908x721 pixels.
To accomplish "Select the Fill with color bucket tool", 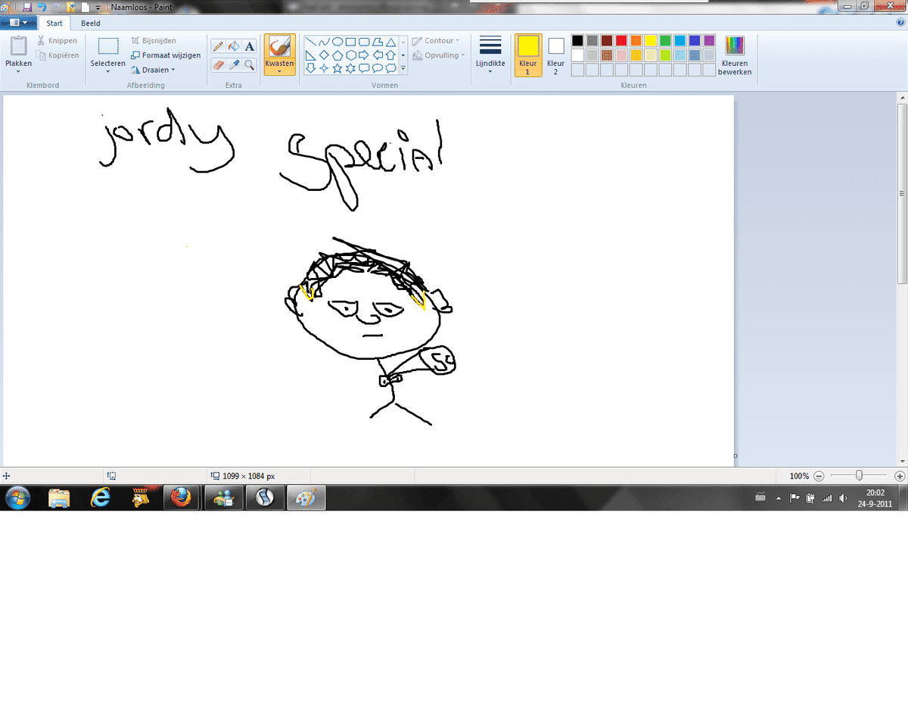I will 234,47.
